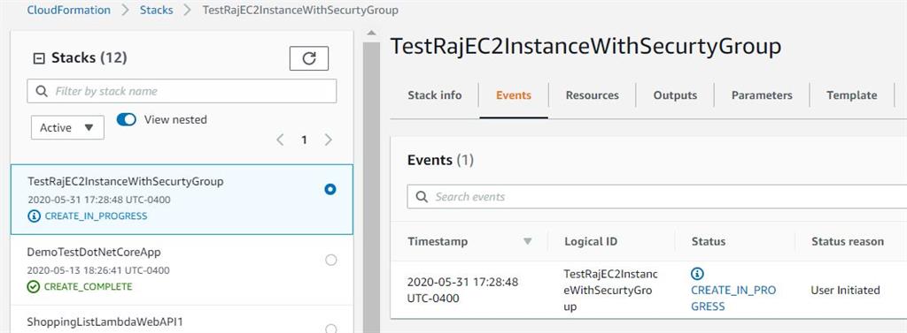
Task: Click the CREATE_COMPLETE status under DemoTestDotNetCoreApp
Action: (88, 287)
